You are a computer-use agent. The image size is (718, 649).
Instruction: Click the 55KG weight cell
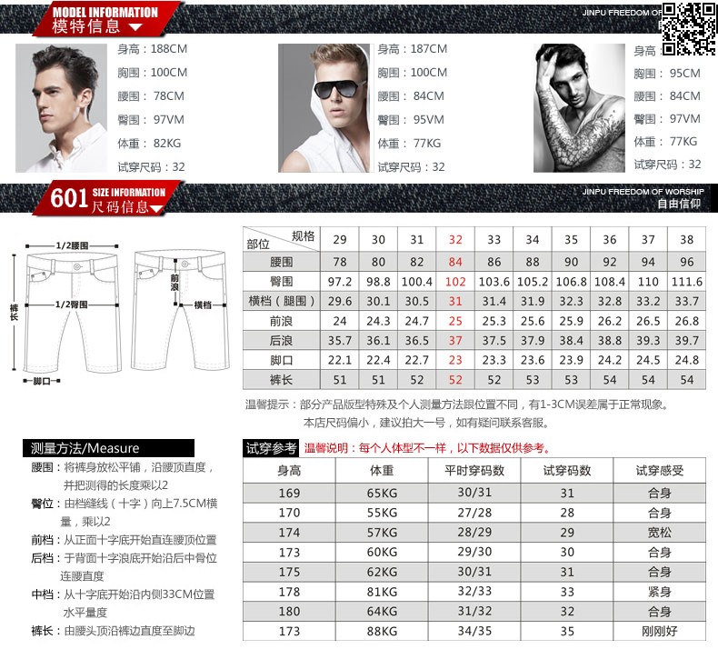382,513
